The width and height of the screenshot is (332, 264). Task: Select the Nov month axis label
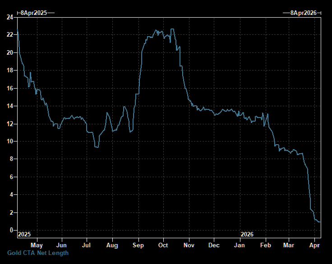(189, 245)
